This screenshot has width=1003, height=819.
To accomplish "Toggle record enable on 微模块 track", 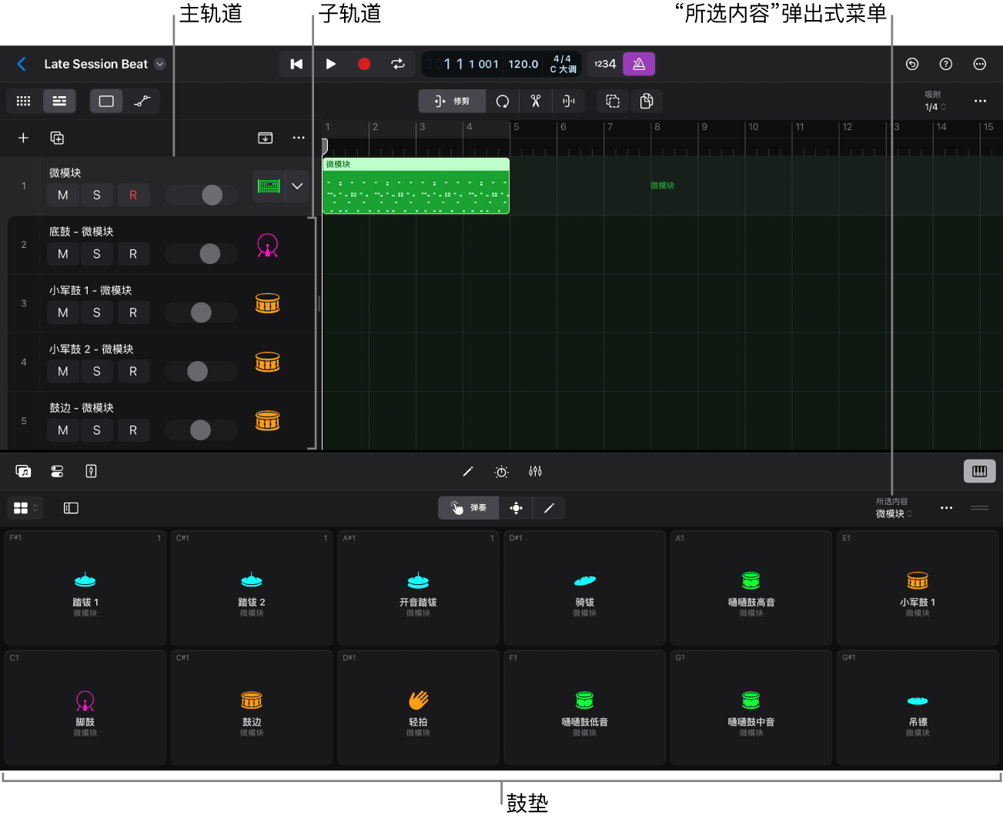I will 133,195.
